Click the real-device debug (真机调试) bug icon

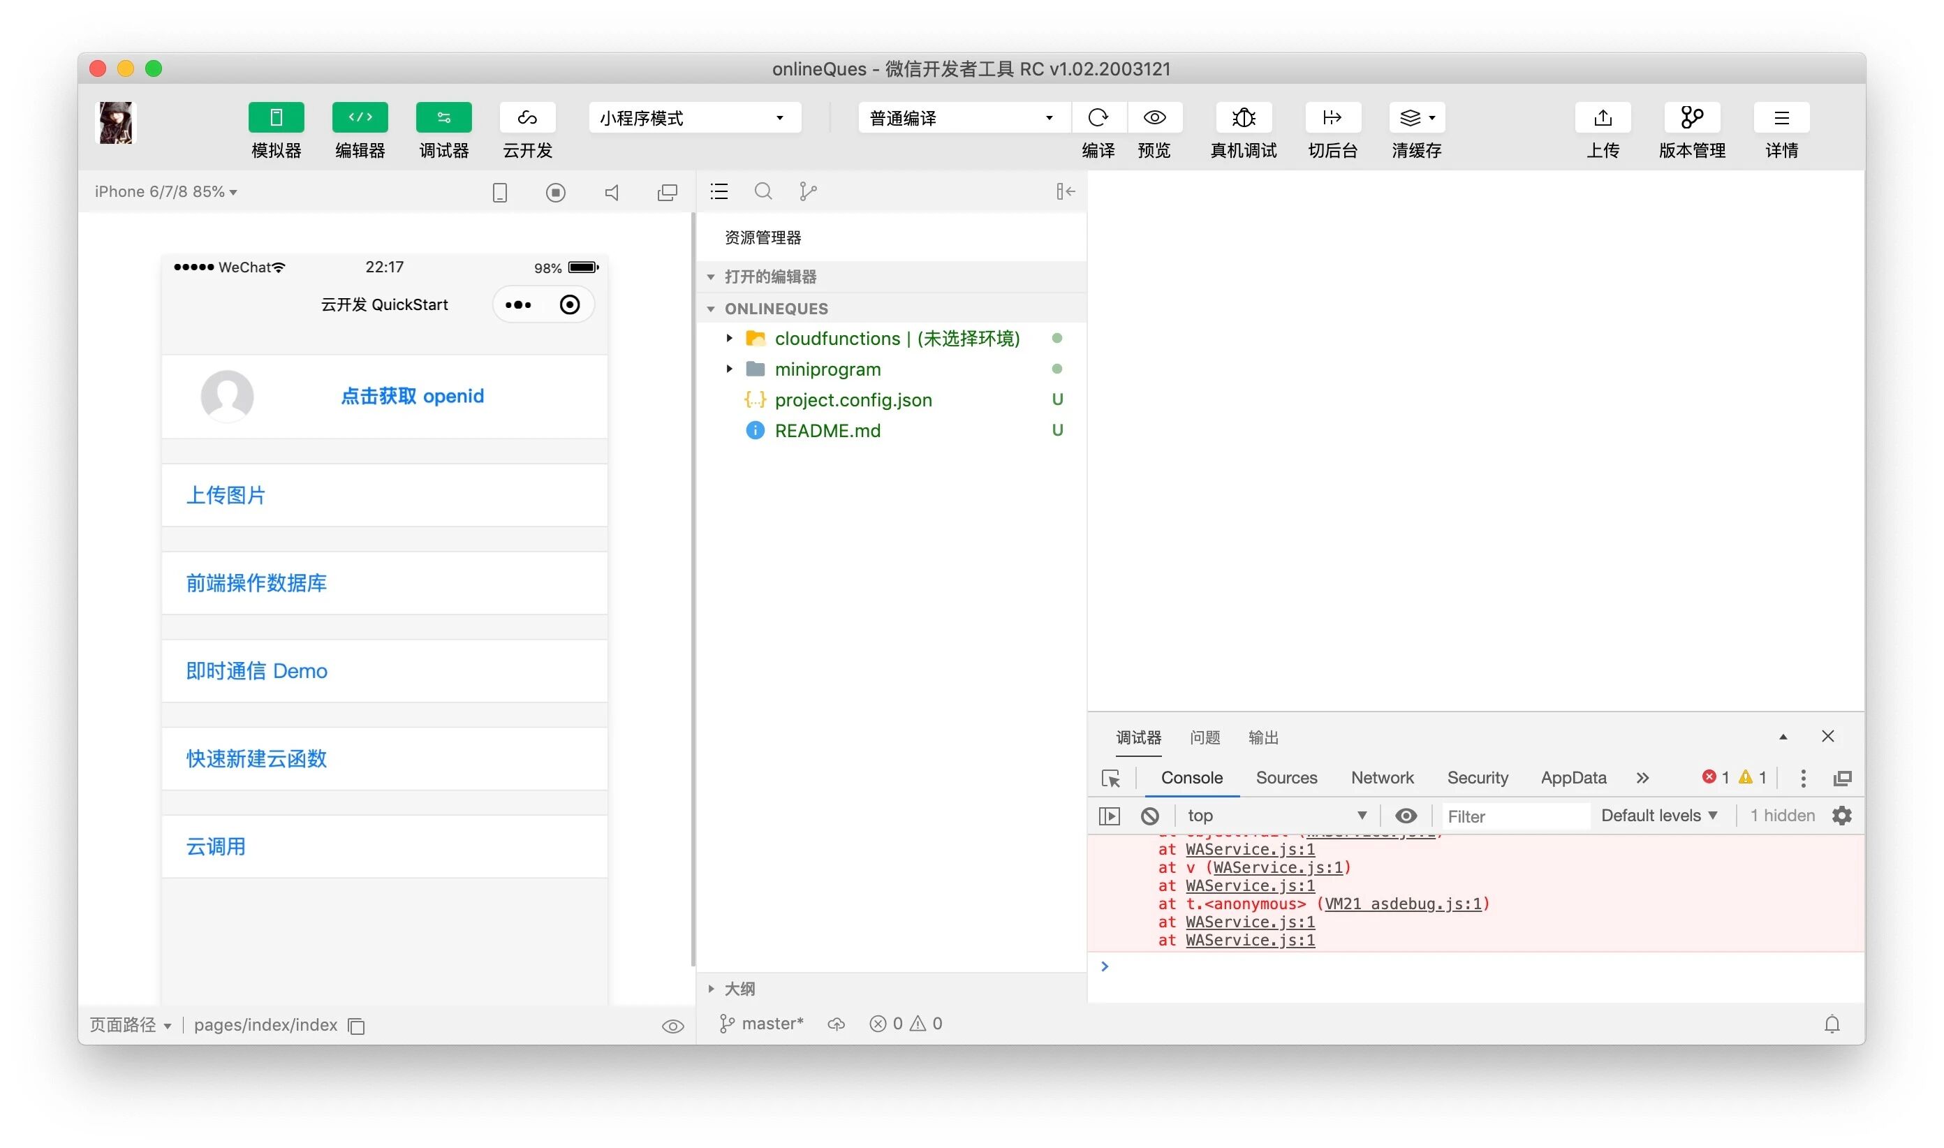coord(1243,117)
